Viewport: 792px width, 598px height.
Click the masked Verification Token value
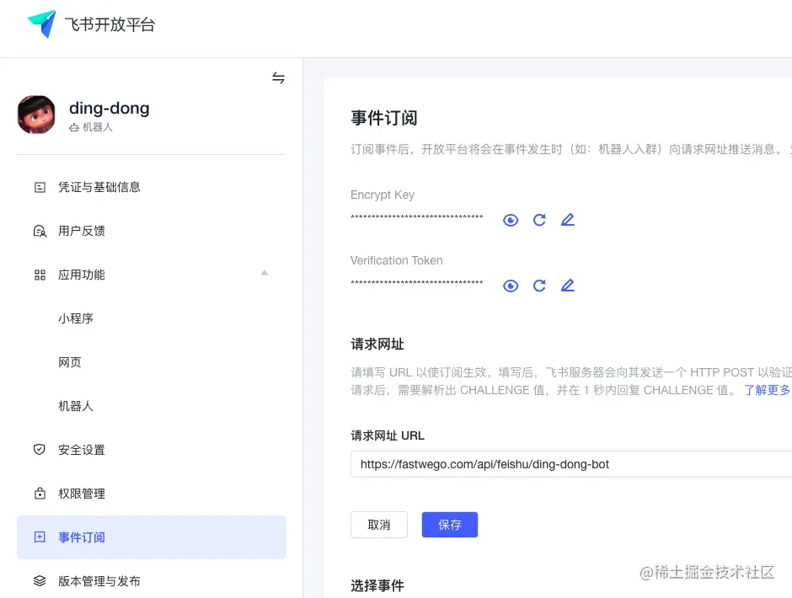point(417,283)
